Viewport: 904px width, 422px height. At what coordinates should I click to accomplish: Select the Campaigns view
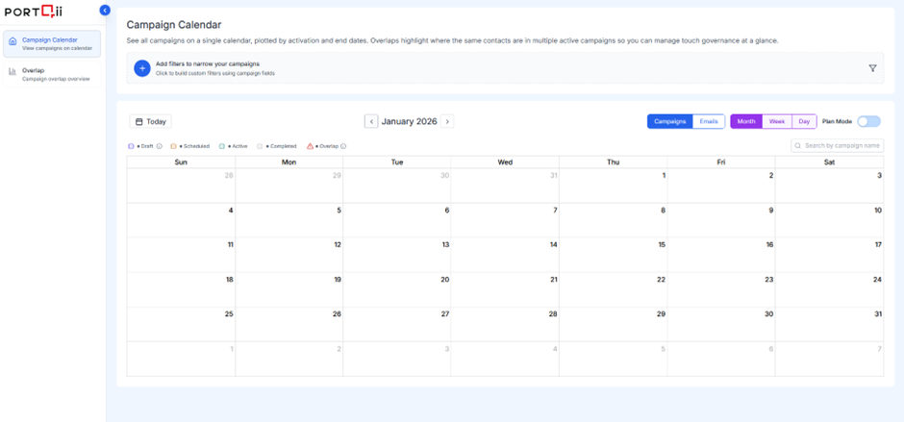coord(670,122)
